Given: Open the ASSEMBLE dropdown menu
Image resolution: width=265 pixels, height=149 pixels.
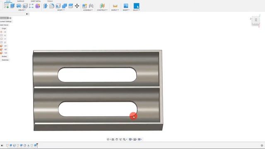Looking at the screenshot, I should pos(88,10).
